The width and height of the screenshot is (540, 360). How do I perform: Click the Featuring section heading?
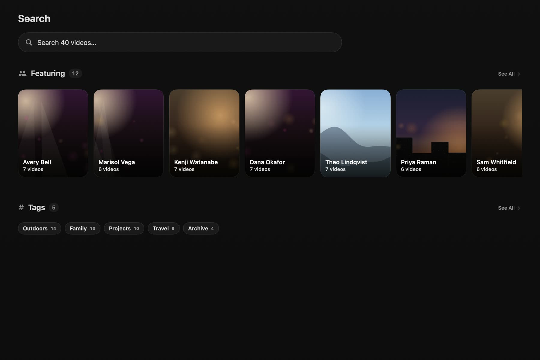(x=48, y=73)
